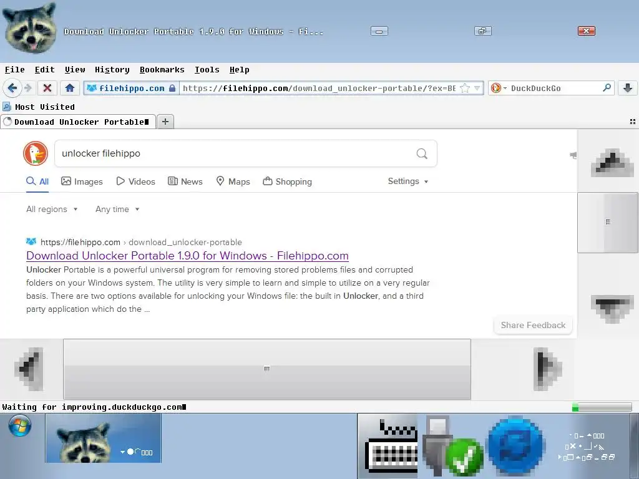This screenshot has height=479, width=639.
Task: Open the Help menu
Action: click(x=239, y=70)
